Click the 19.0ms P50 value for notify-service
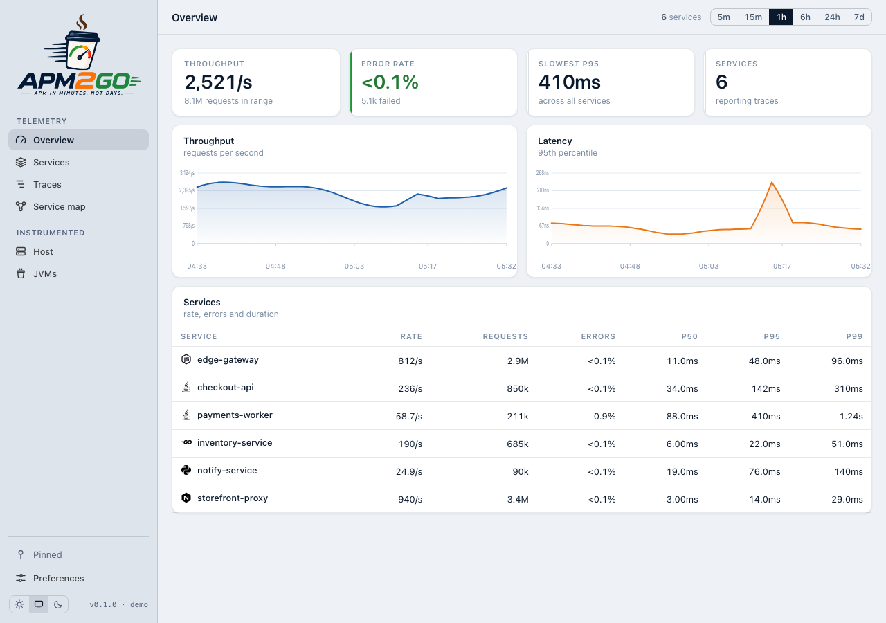Image resolution: width=886 pixels, height=623 pixels. pos(682,471)
